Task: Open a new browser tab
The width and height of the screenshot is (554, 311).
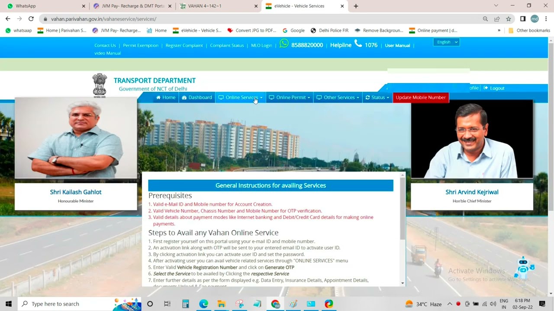Action: [356, 6]
